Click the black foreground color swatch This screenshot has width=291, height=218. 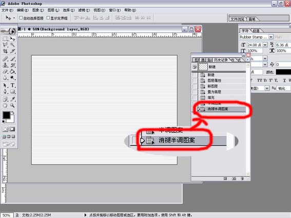tap(6, 115)
